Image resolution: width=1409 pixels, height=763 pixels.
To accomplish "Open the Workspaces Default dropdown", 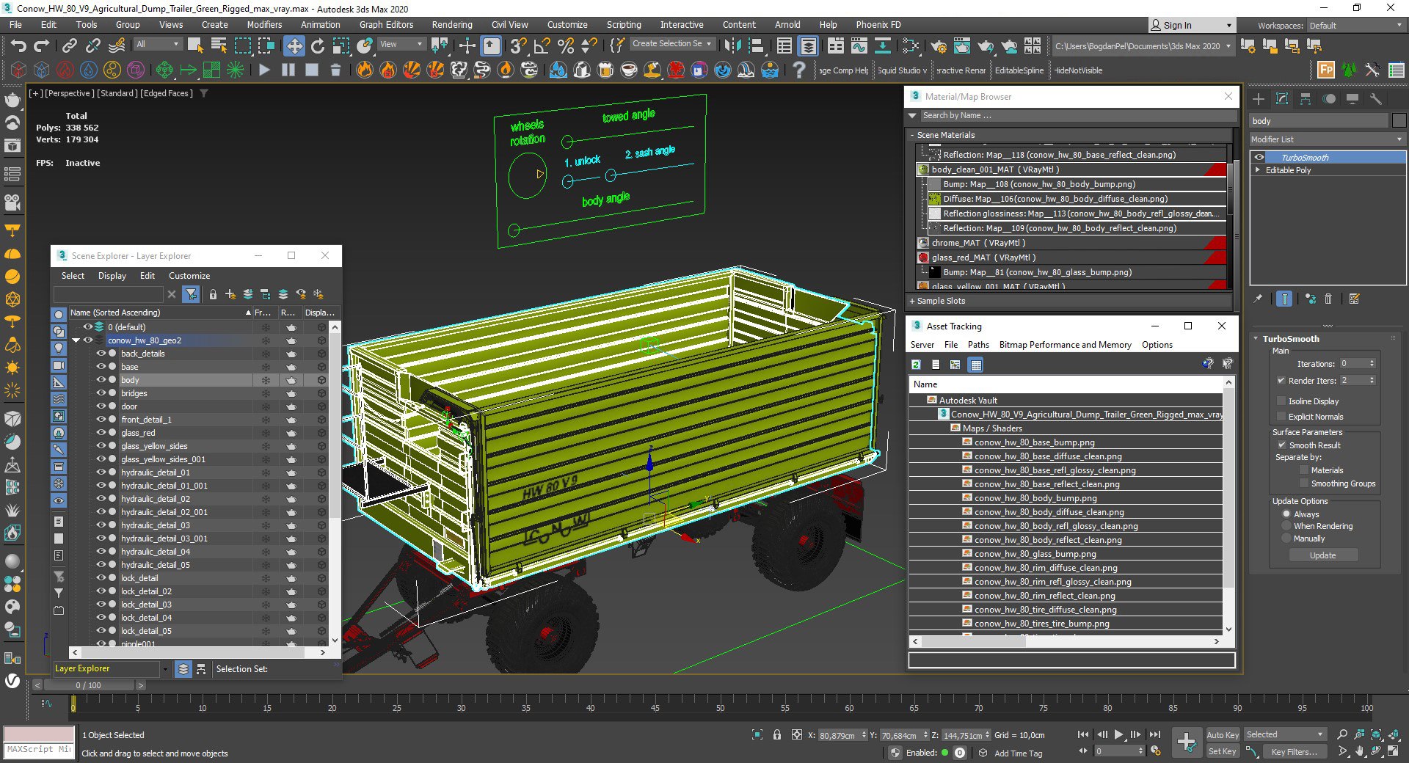I will [x=1356, y=26].
